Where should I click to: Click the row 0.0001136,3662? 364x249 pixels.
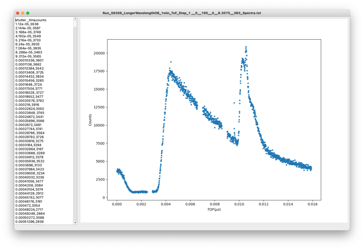coord(28,64)
